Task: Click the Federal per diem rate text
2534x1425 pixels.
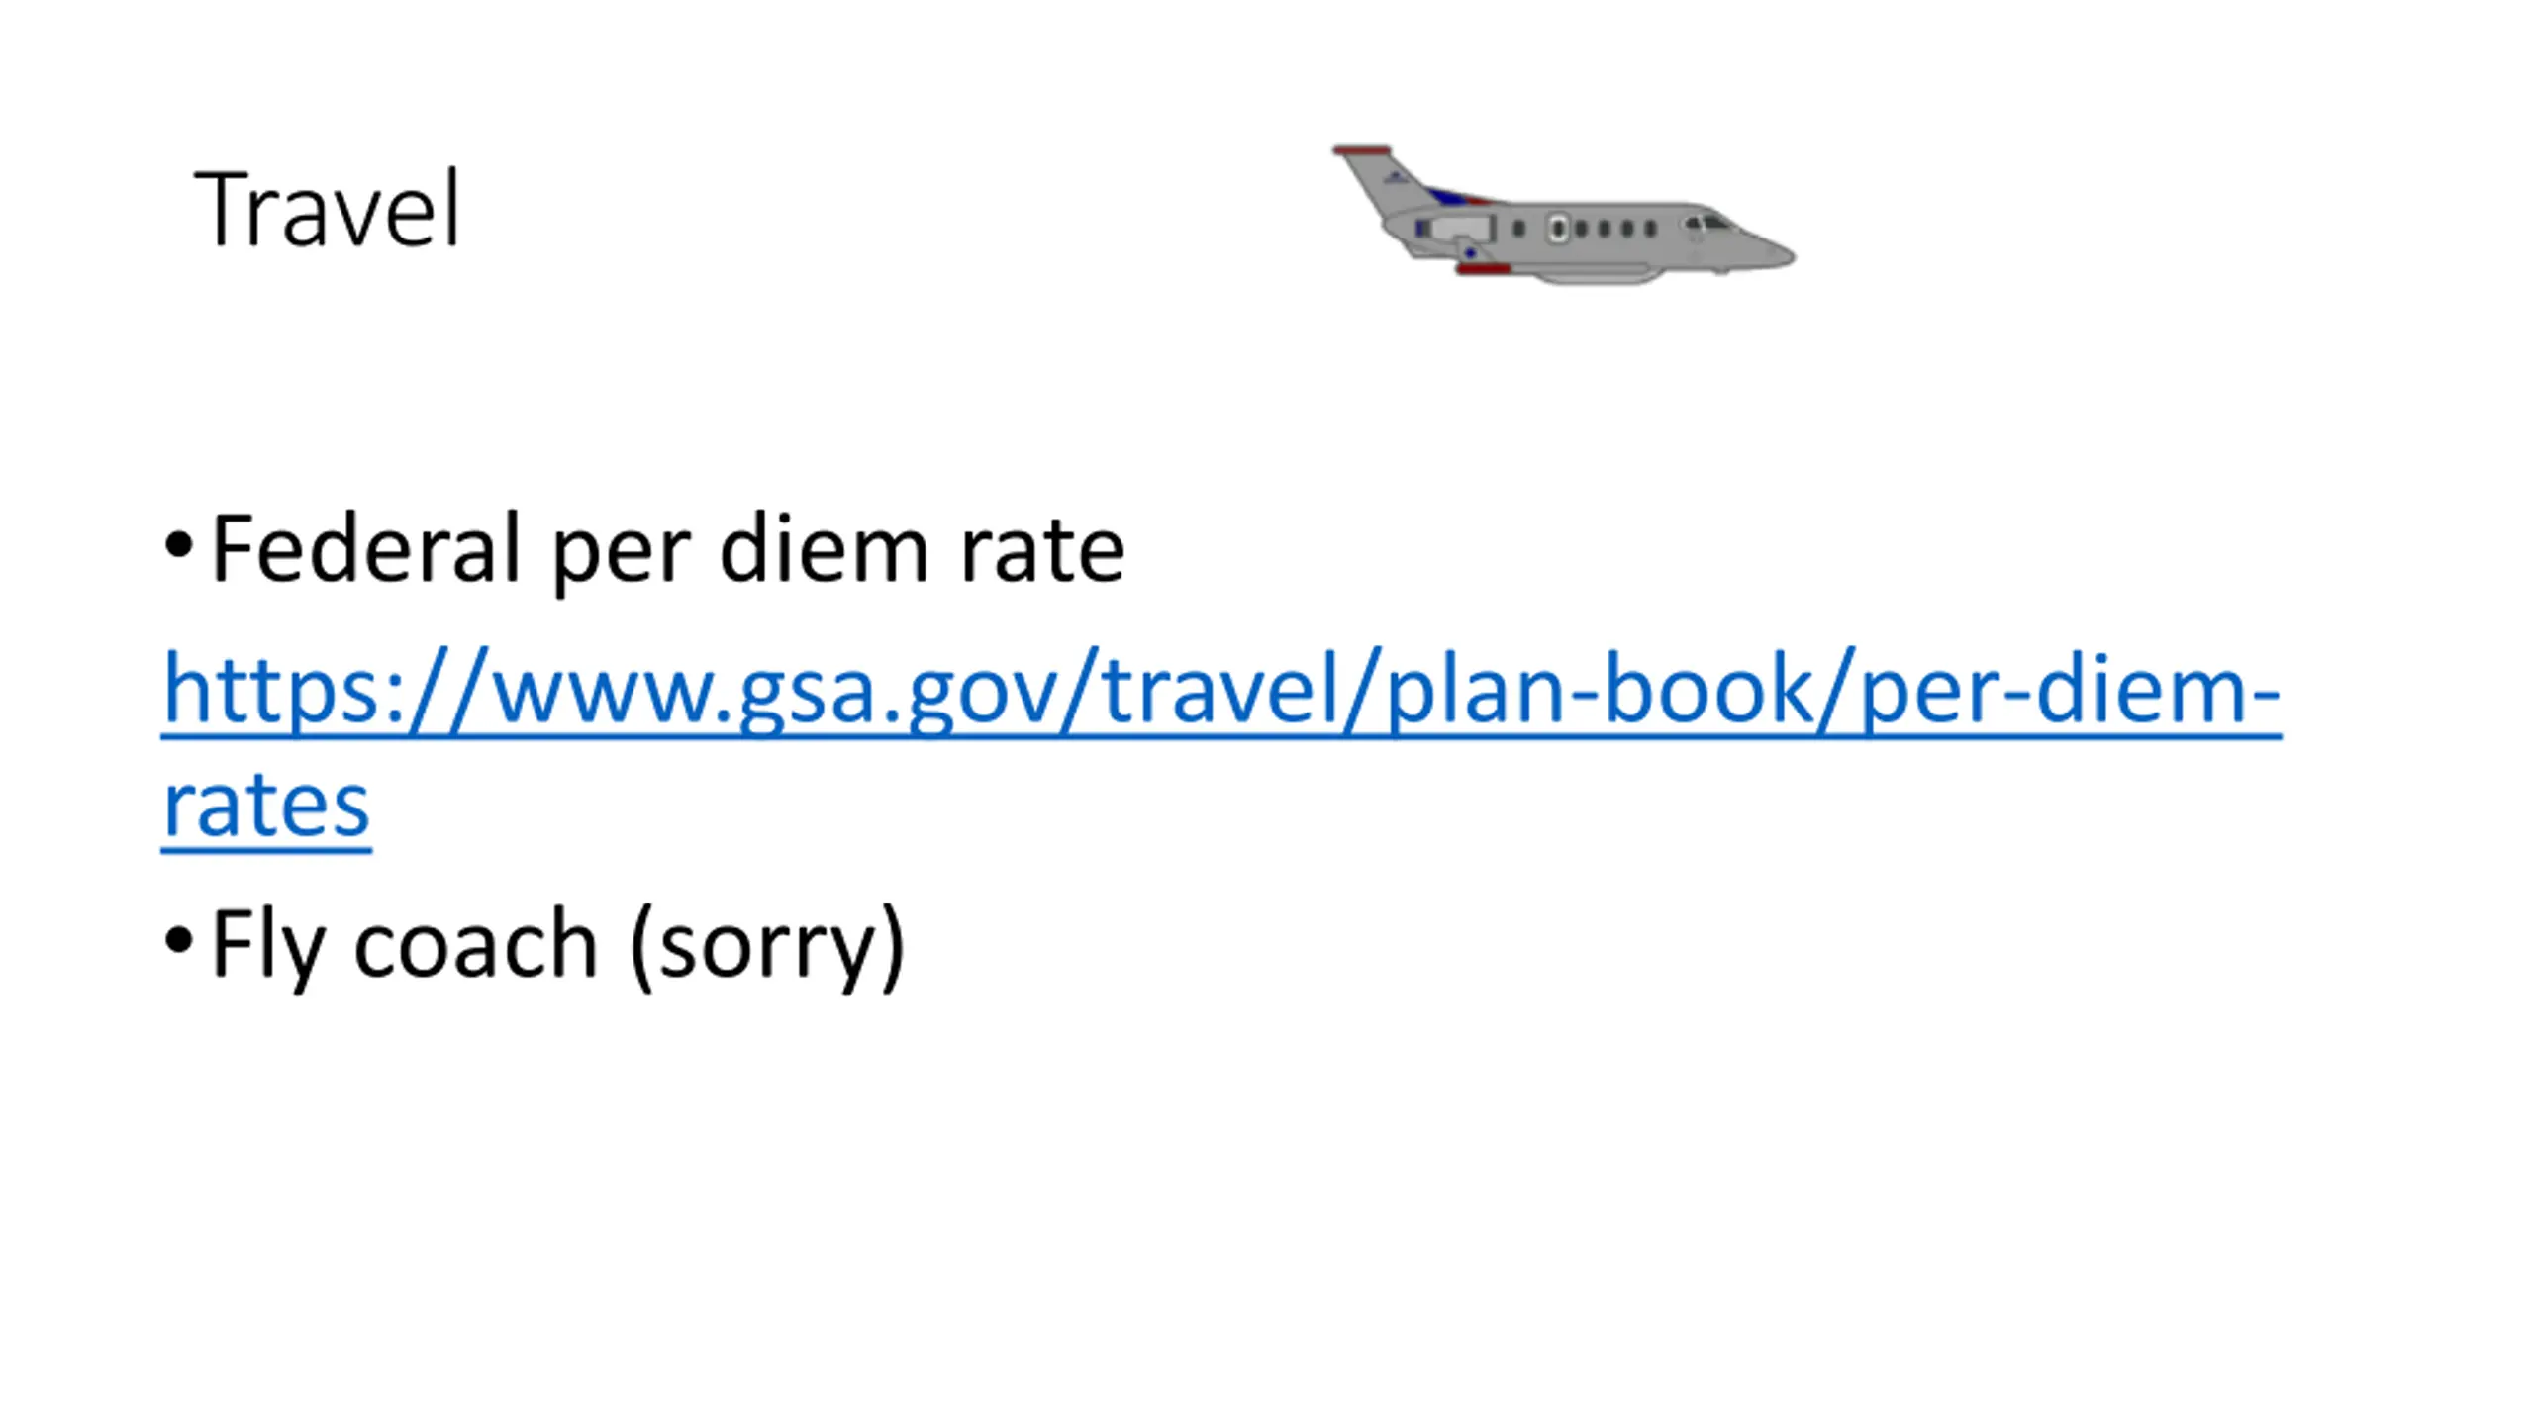Action: coord(668,550)
